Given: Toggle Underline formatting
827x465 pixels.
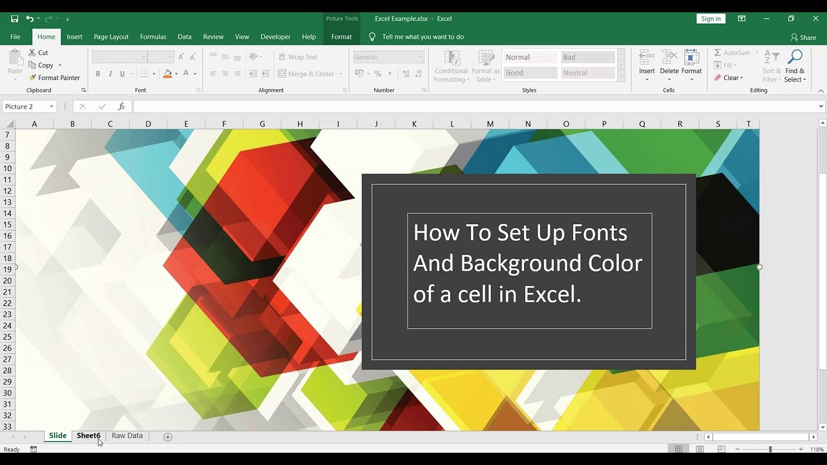Looking at the screenshot, I should [x=122, y=74].
